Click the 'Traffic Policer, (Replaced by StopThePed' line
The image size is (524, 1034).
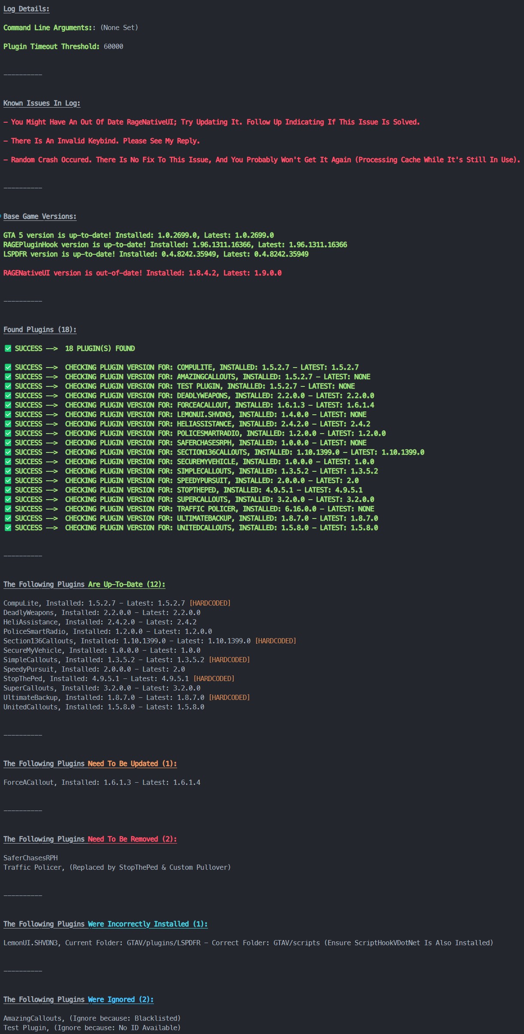(x=117, y=868)
